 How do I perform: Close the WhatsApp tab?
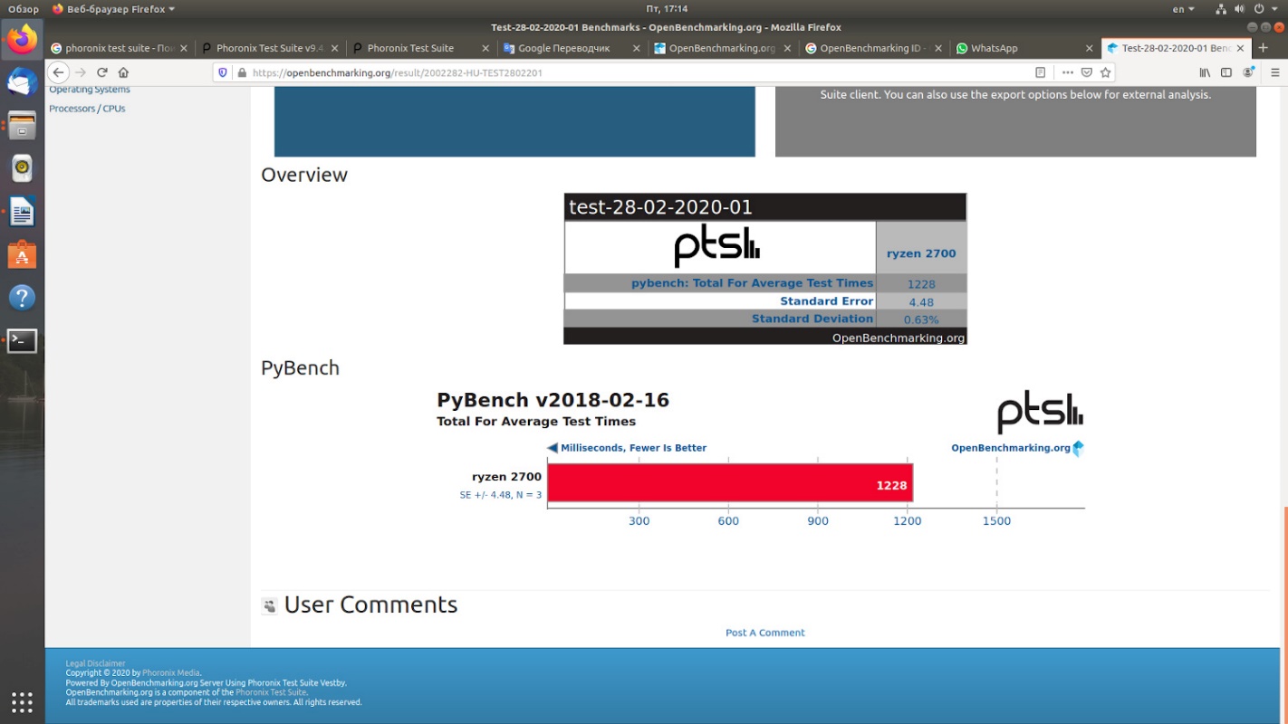click(1089, 48)
